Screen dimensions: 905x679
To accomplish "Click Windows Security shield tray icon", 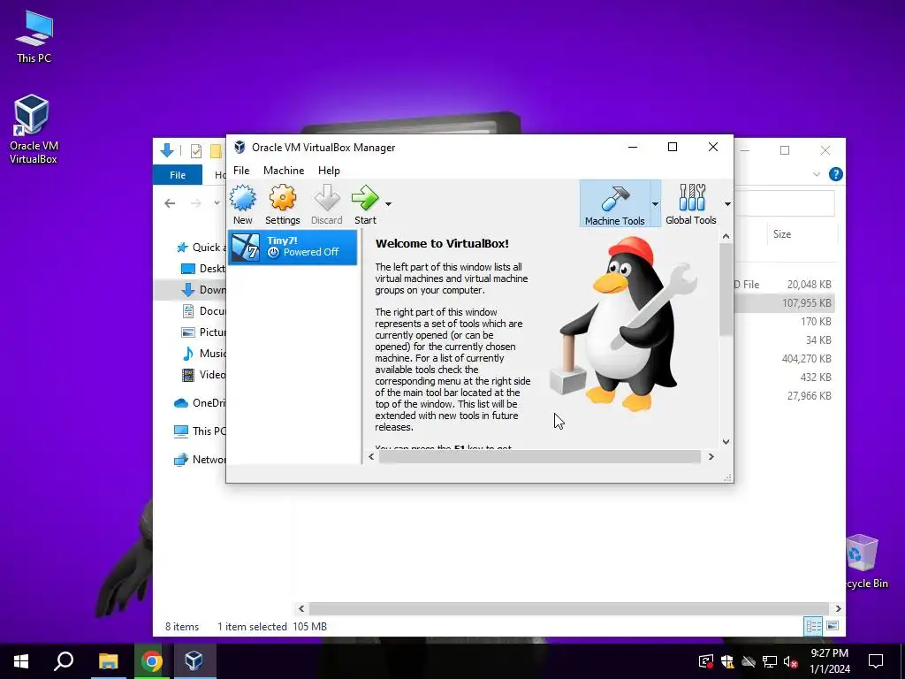I will pos(727,661).
